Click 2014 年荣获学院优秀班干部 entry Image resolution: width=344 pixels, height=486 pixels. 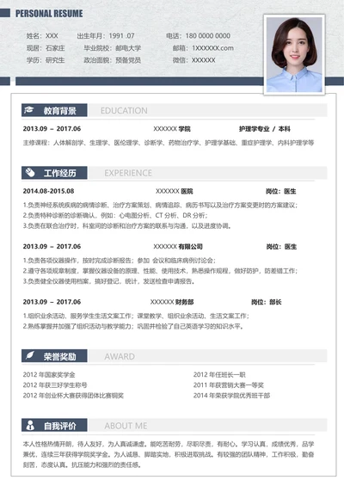(231, 396)
